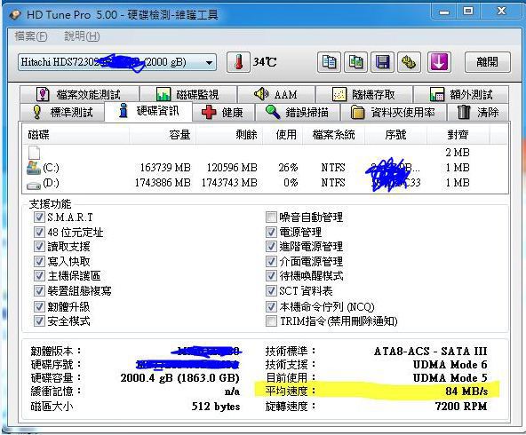Switch to 健康 tab

tap(223, 112)
